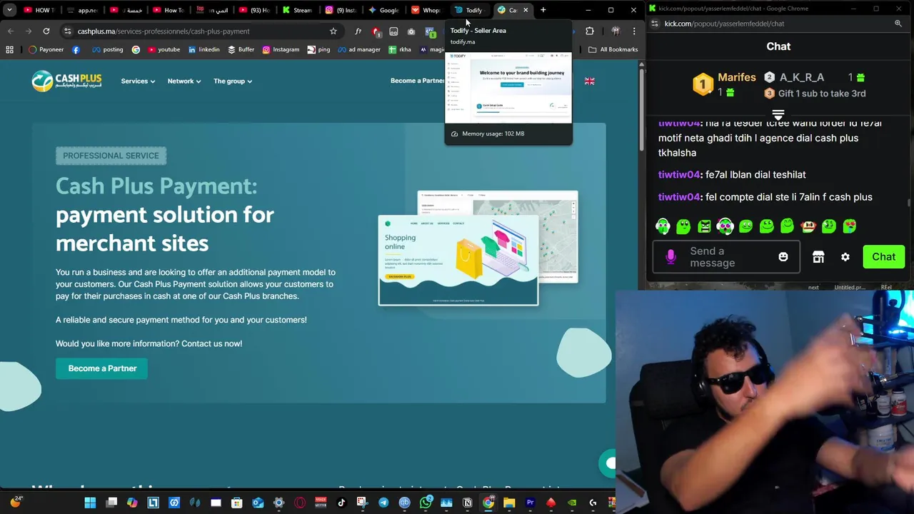Switch to the Todify tab
The width and height of the screenshot is (914, 514).
tap(470, 10)
